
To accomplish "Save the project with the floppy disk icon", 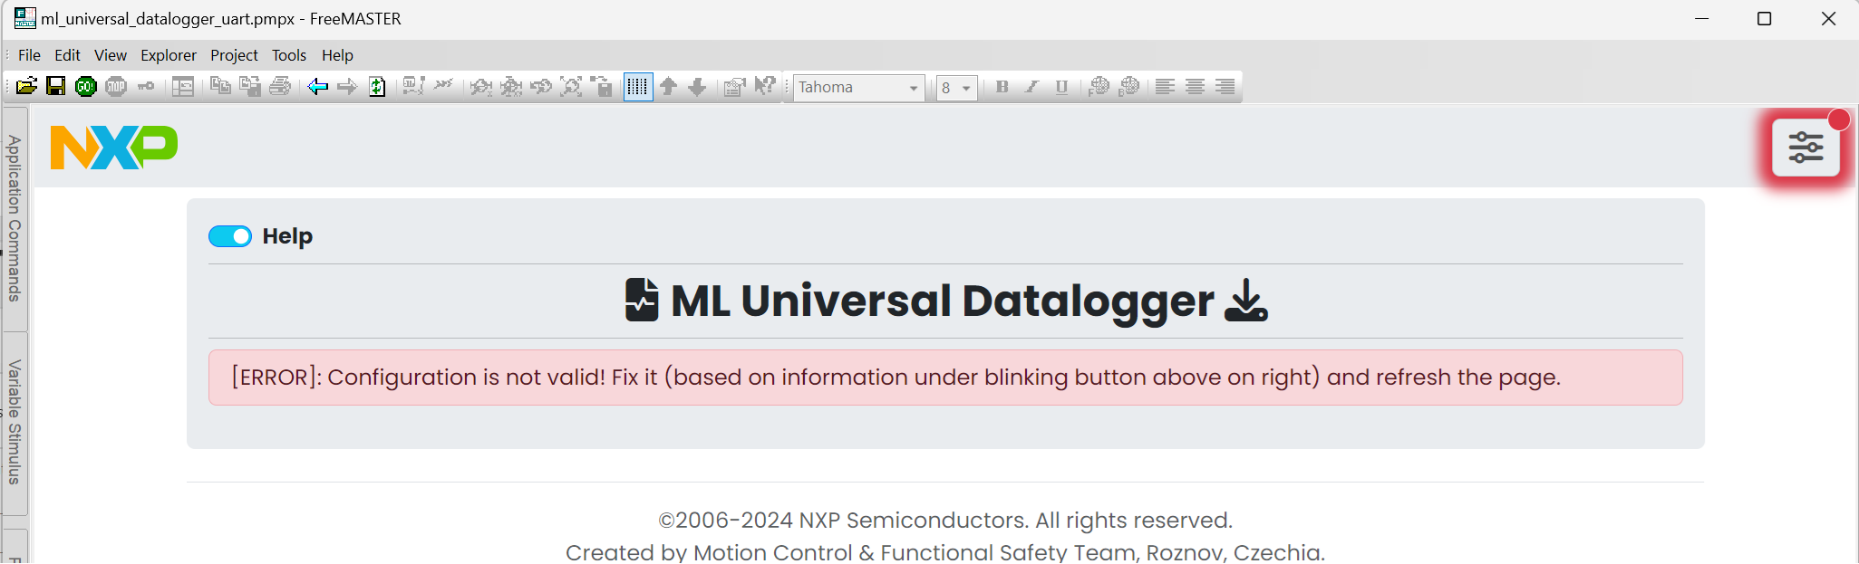I will pyautogui.click(x=56, y=87).
